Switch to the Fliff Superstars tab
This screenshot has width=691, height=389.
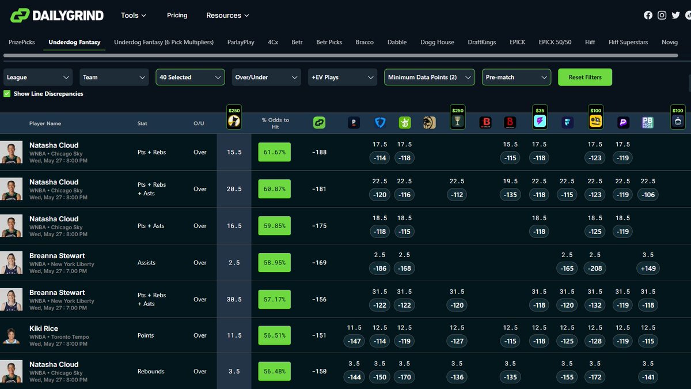(x=628, y=42)
